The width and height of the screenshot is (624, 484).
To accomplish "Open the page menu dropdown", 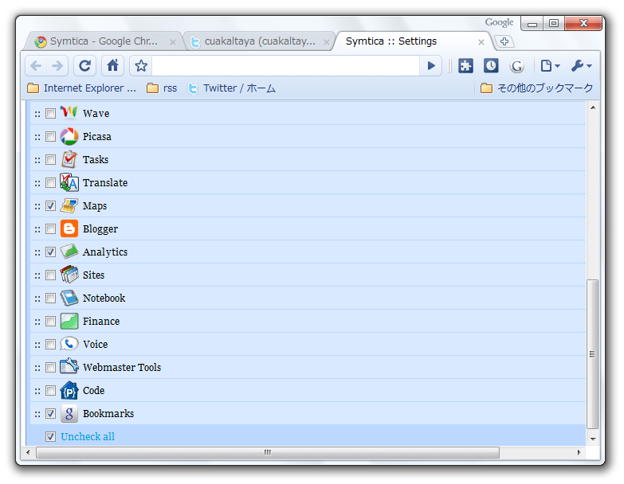I will pos(550,65).
